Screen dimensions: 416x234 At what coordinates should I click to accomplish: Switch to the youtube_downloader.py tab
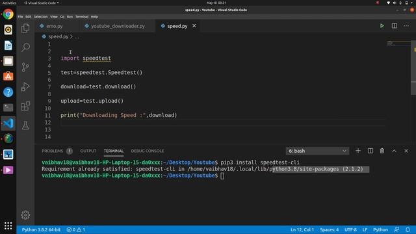pos(118,26)
